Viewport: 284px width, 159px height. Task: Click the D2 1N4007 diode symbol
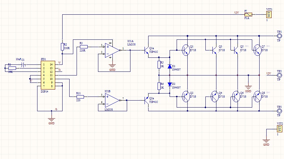click(x=170, y=84)
